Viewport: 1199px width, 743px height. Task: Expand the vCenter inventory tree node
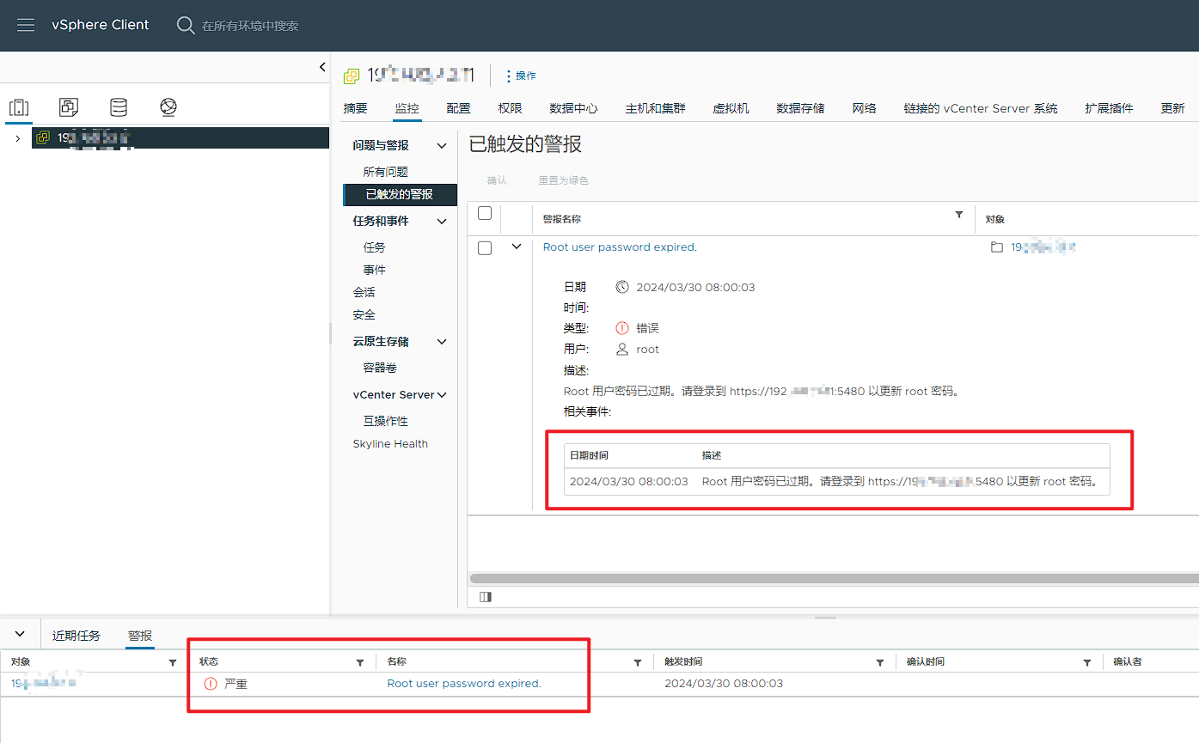[17, 138]
